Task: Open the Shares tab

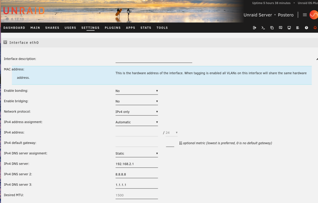Action: tap(52, 28)
